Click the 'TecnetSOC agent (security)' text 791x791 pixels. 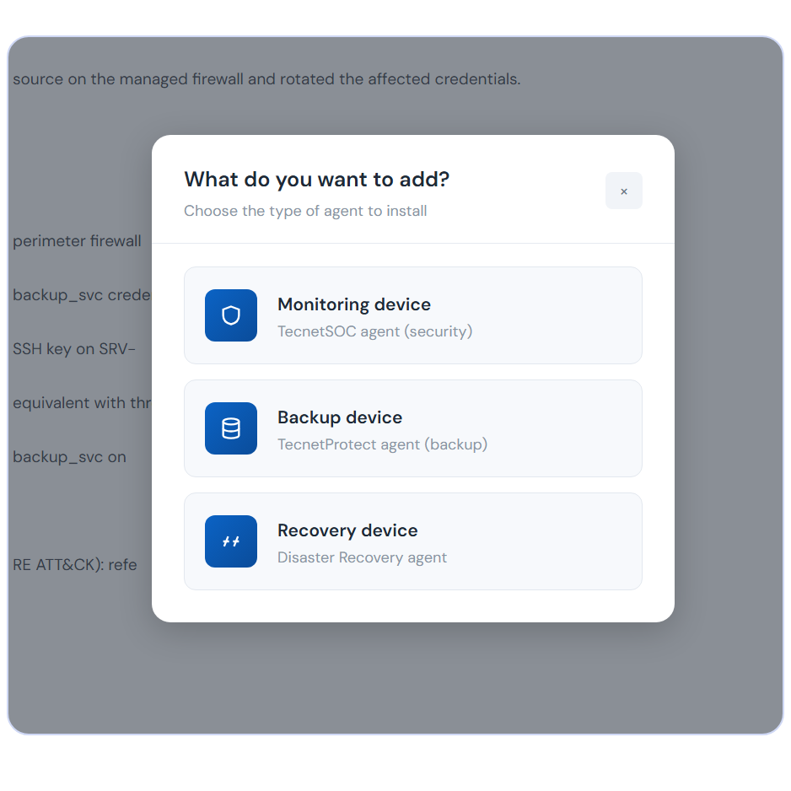374,331
